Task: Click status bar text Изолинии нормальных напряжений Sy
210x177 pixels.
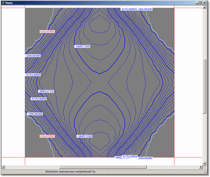Action: (x=71, y=172)
